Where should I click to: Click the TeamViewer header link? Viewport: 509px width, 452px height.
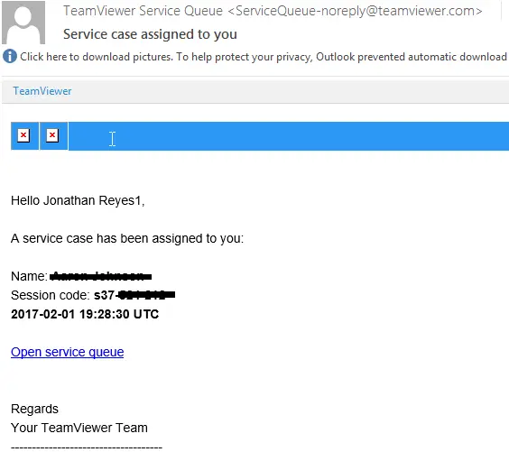(42, 91)
